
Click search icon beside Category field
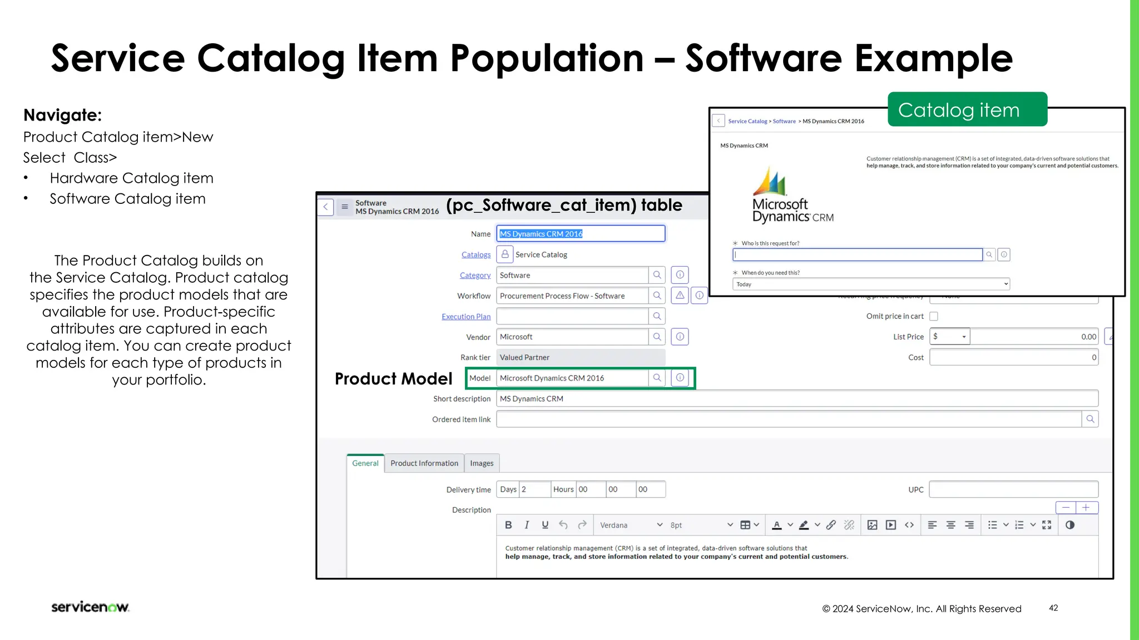(657, 275)
